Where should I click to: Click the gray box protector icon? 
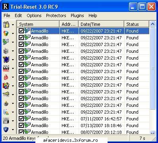[6, 51]
